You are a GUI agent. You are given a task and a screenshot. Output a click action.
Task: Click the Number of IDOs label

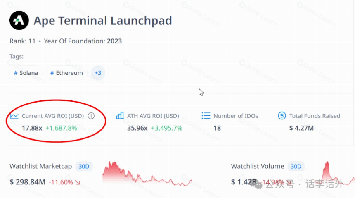pos(236,116)
